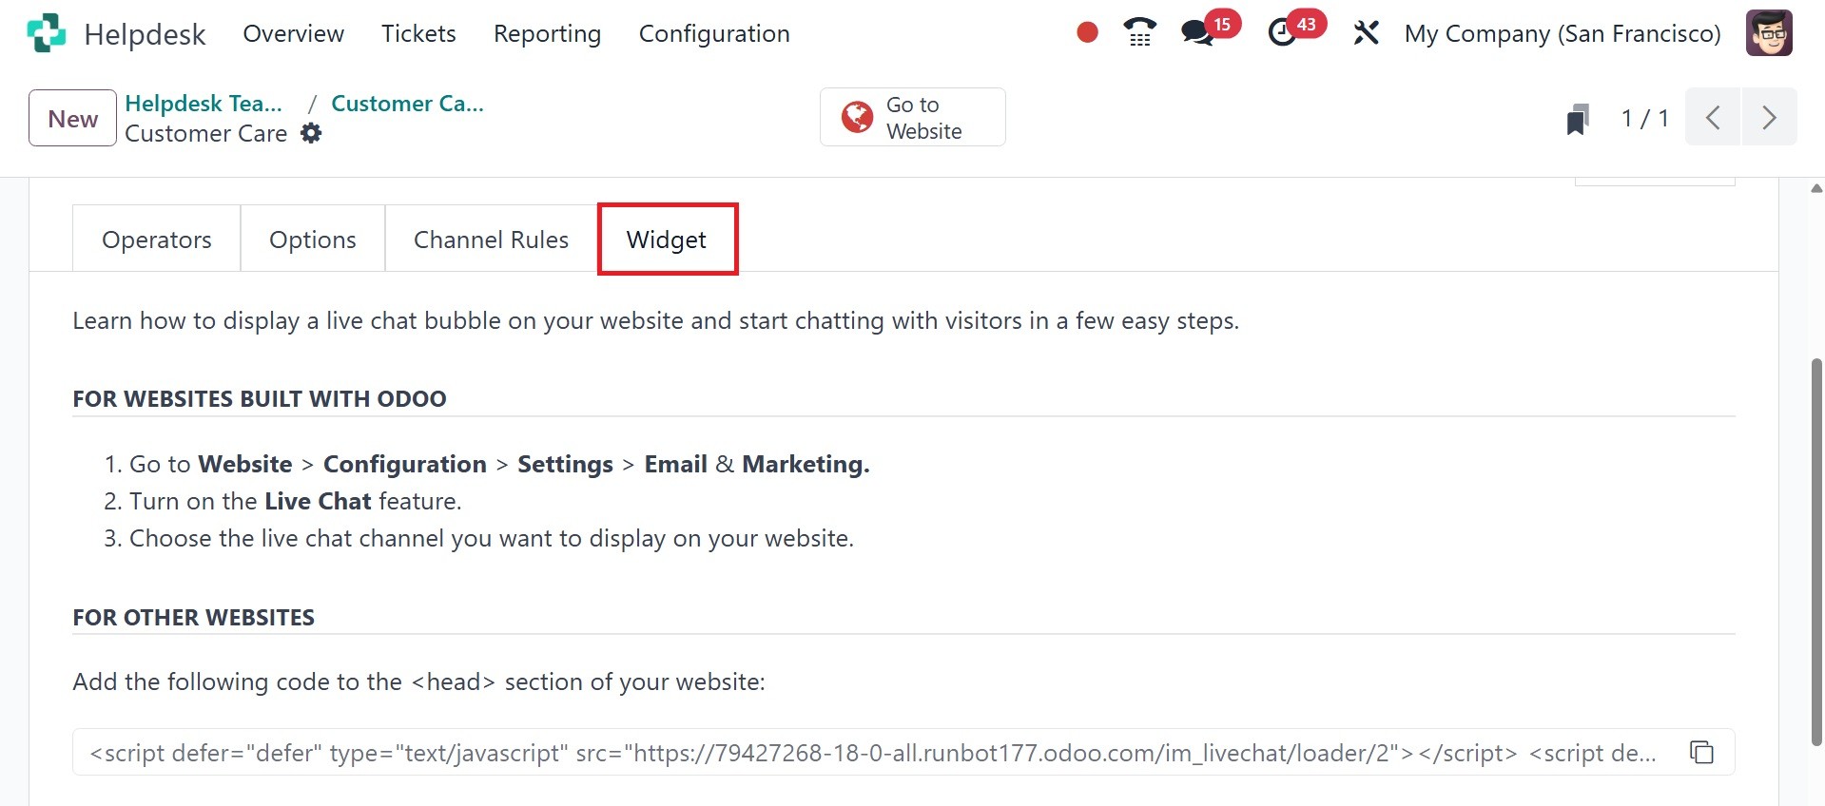Switch to the Operators tab

tap(157, 240)
